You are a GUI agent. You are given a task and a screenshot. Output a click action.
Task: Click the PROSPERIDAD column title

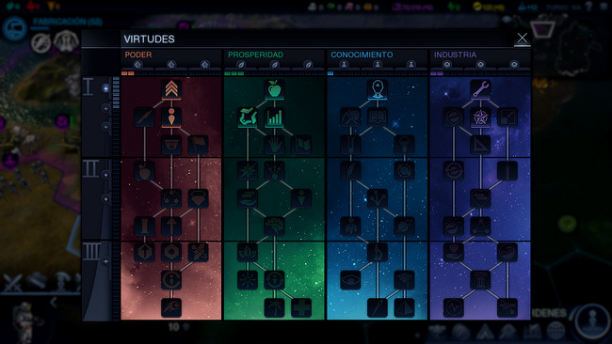pyautogui.click(x=256, y=55)
